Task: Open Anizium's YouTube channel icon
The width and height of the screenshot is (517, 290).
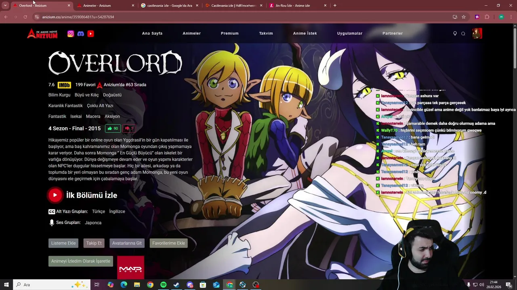Action: coord(90,34)
